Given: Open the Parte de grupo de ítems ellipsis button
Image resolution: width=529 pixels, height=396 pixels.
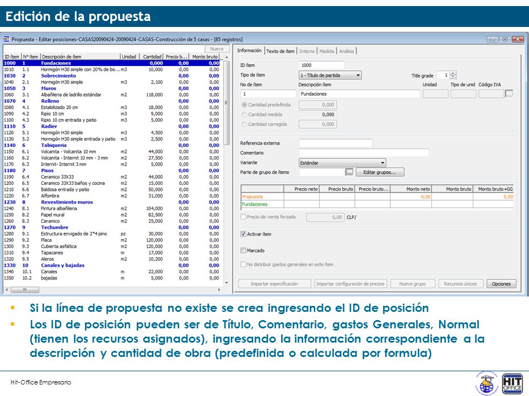Looking at the screenshot, I should [x=349, y=172].
